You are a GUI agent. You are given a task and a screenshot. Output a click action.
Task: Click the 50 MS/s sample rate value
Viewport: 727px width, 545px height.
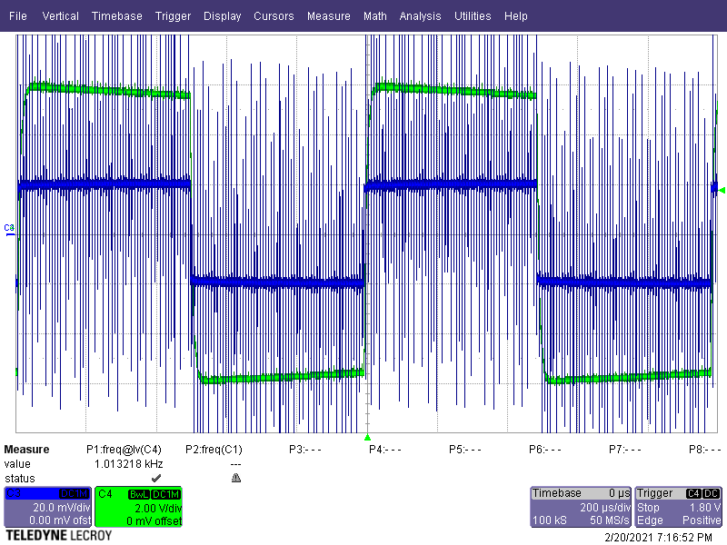click(609, 520)
